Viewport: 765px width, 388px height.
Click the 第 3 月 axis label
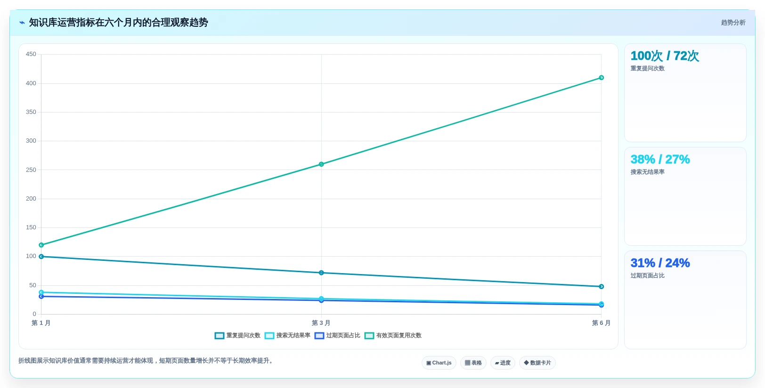tap(321, 323)
